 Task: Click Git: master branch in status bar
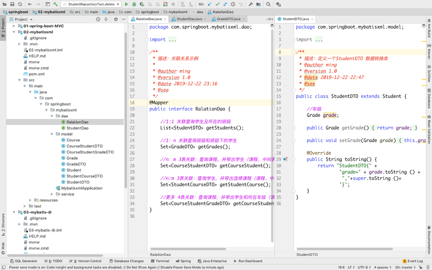pos(406,267)
